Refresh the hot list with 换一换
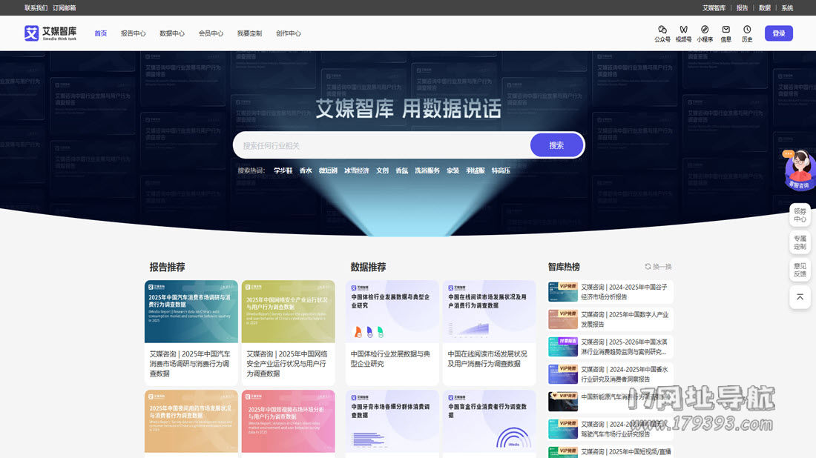 coord(658,267)
